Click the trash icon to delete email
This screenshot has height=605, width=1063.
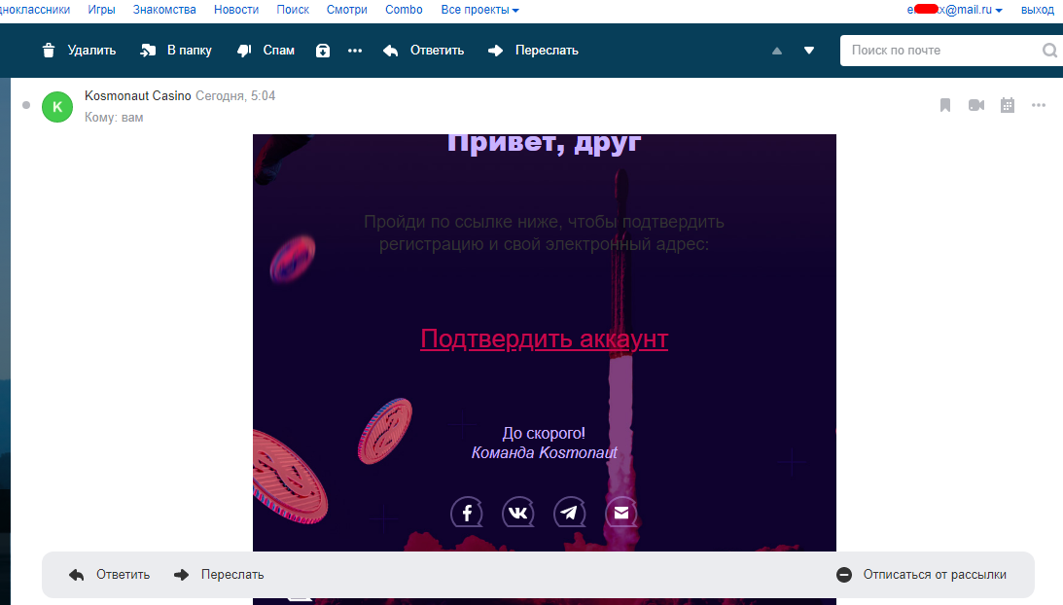[50, 51]
